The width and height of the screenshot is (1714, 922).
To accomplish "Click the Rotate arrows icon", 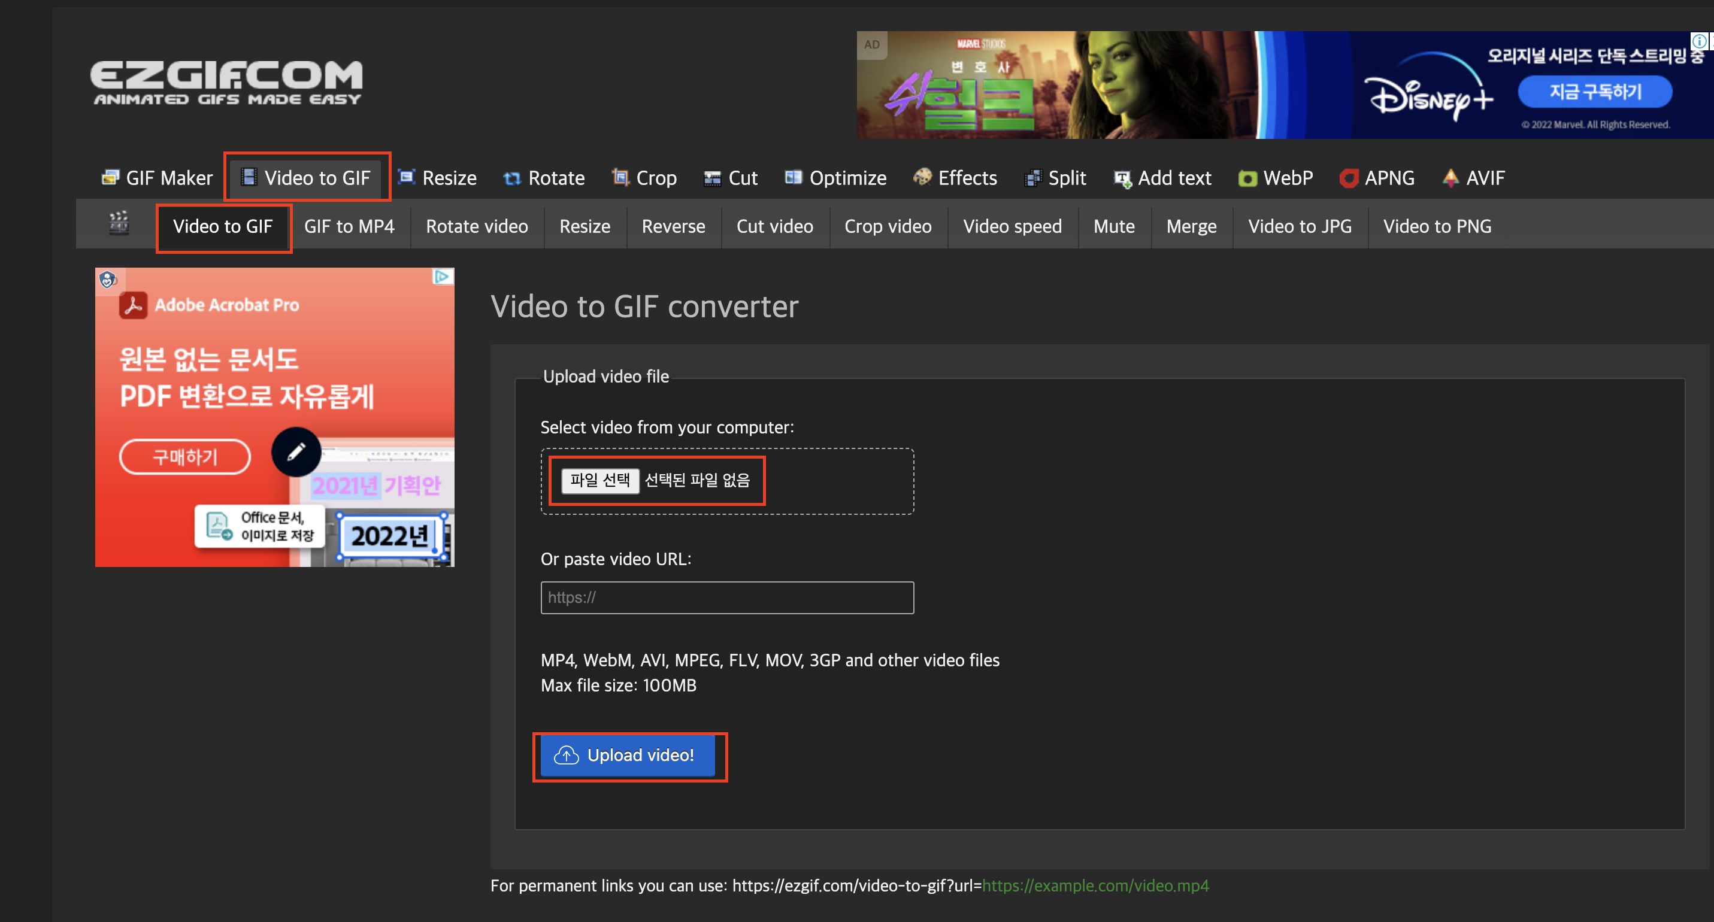I will pyautogui.click(x=511, y=178).
